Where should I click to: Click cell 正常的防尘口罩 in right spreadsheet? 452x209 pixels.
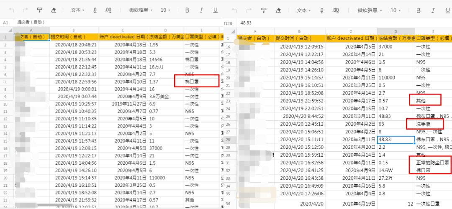pyautogui.click(x=433, y=163)
